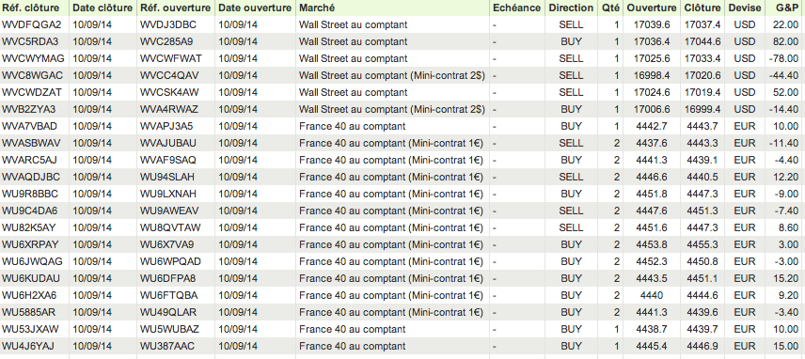
Task: Click the G&P value -78.00
Action: click(783, 58)
